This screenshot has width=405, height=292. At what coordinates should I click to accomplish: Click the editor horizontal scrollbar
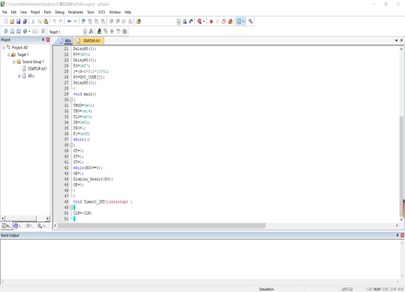click(x=161, y=225)
